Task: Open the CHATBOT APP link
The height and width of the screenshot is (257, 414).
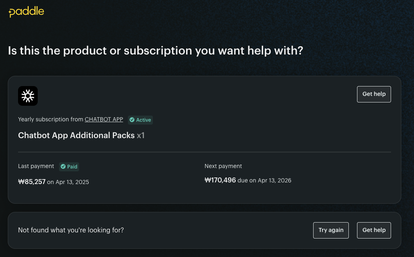Action: pos(104,119)
